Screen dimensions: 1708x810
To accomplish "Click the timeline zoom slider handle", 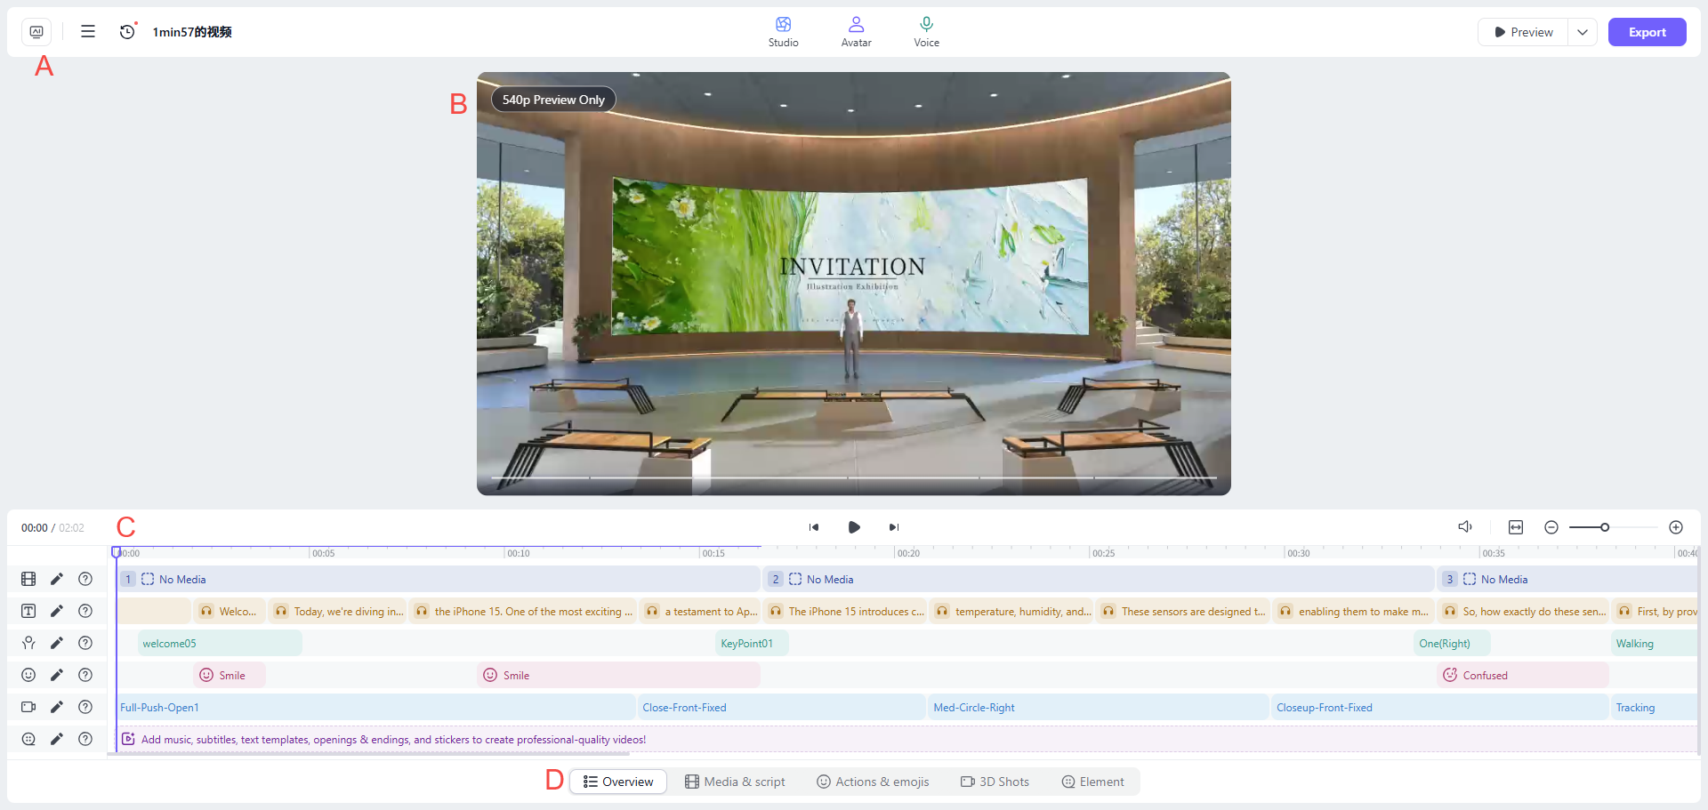I will pyautogui.click(x=1605, y=527).
